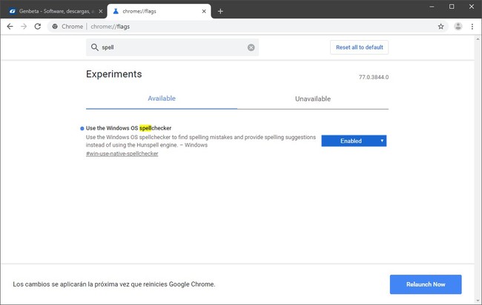Open the #win-use-native-spellchecker link
482x305 pixels.
122,154
